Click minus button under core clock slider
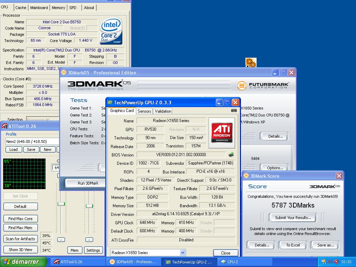This screenshot has width=356, height=267. coord(61,240)
